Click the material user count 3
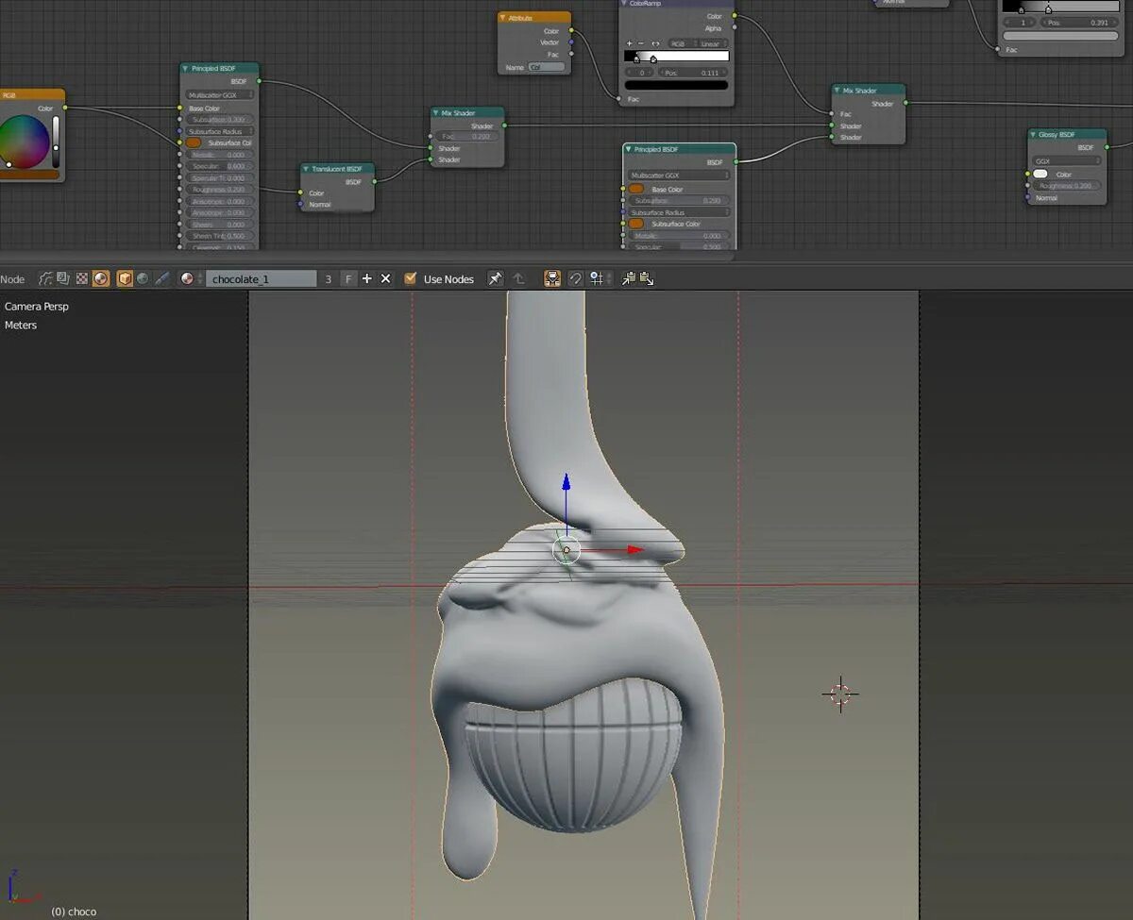Screen dimensions: 1133x920 (328, 278)
